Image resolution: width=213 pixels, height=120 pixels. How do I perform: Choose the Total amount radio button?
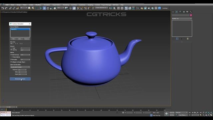[x=11, y=48]
